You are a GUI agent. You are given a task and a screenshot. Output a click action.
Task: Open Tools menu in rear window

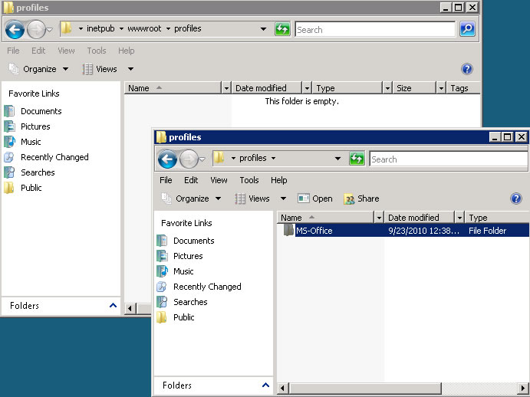coord(97,51)
